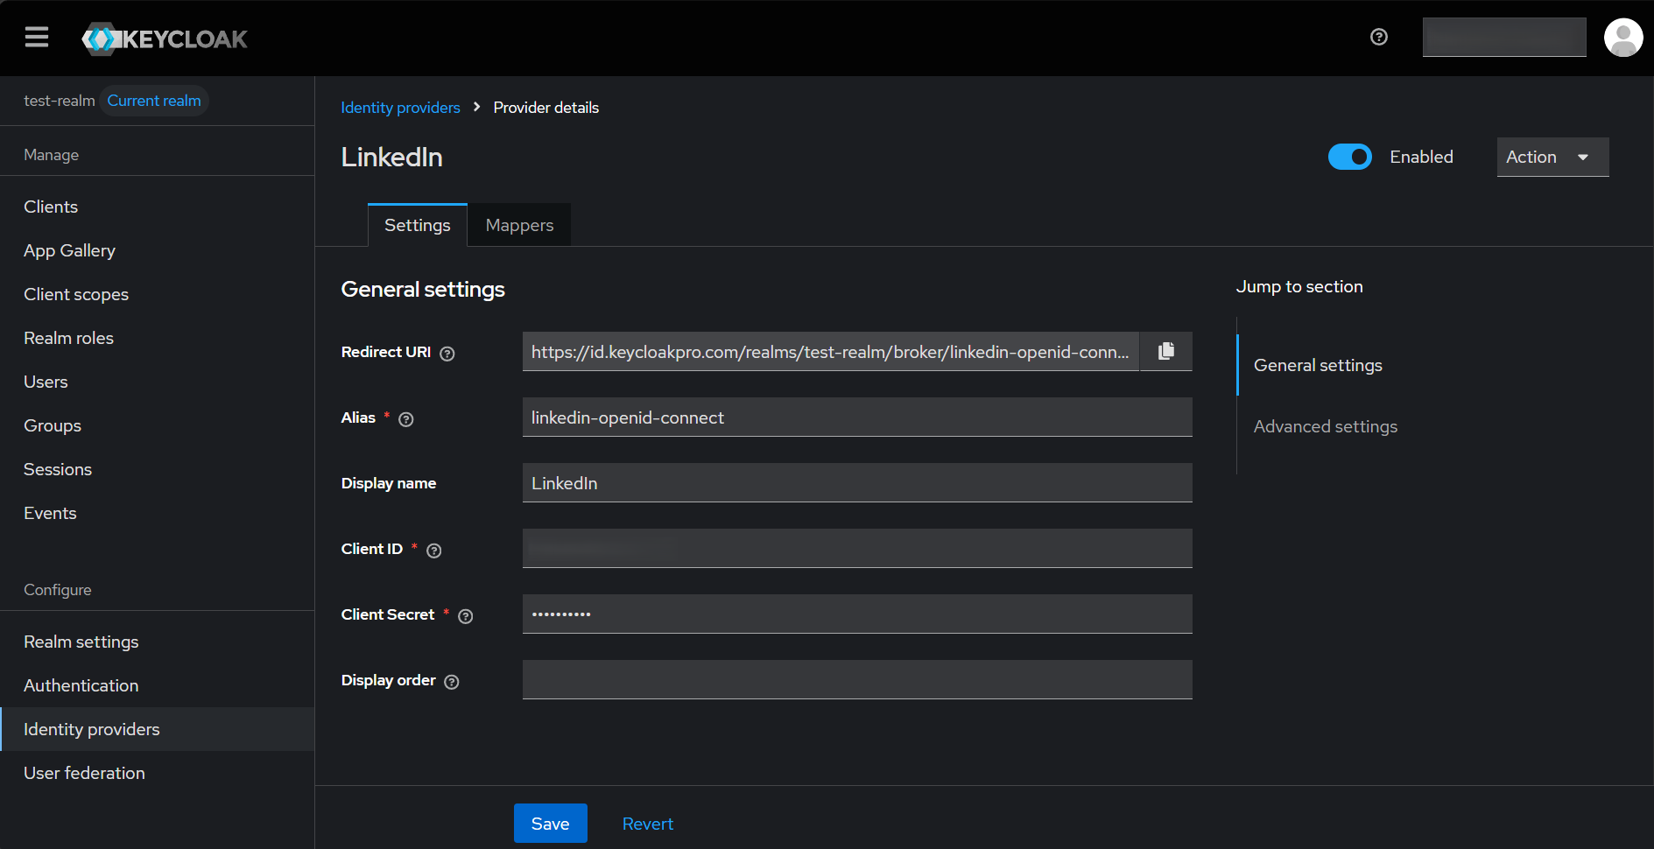Switch to the Mappers tab
Image resolution: width=1654 pixels, height=849 pixels.
(519, 225)
